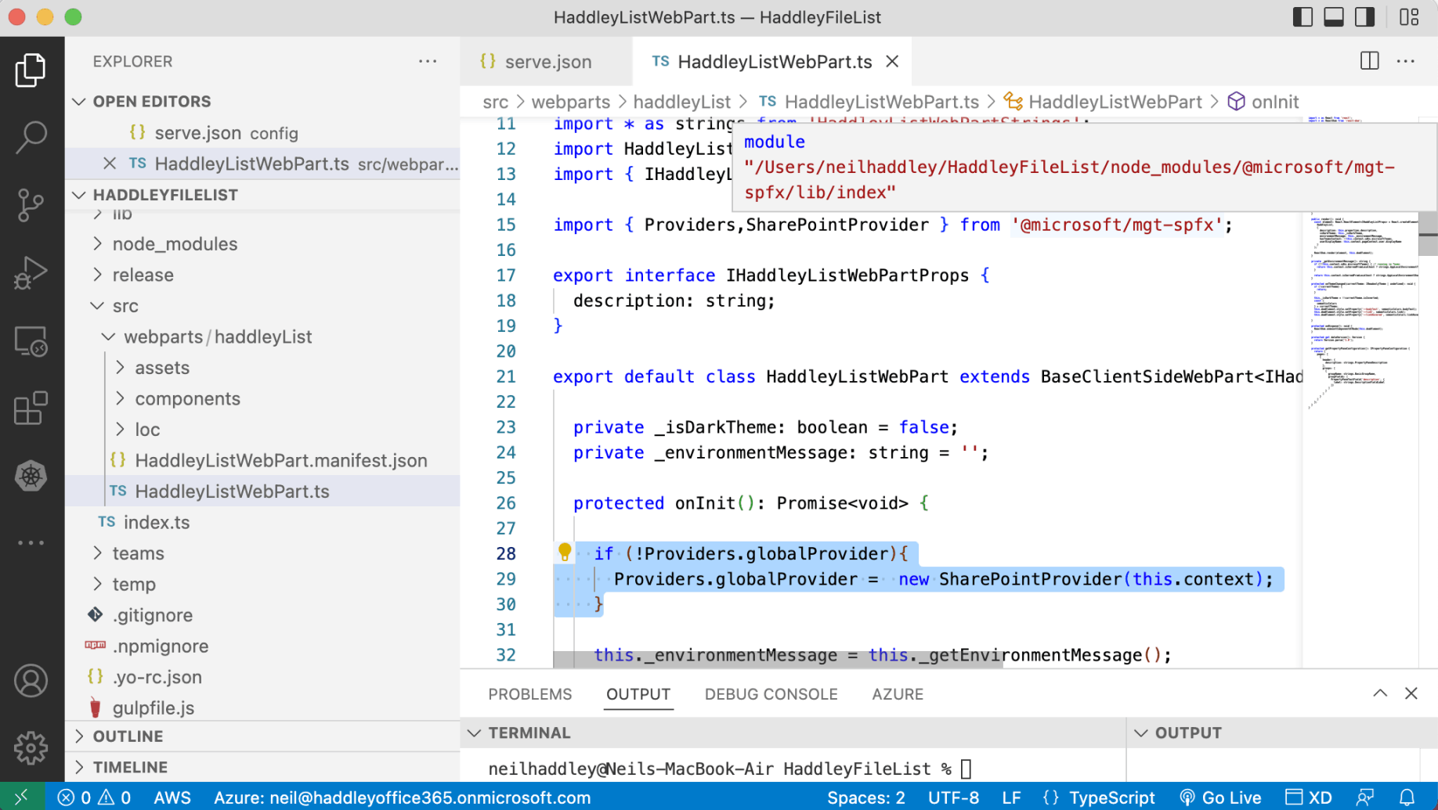Open the Search view in activity bar
This screenshot has height=810, width=1438.
click(31, 137)
